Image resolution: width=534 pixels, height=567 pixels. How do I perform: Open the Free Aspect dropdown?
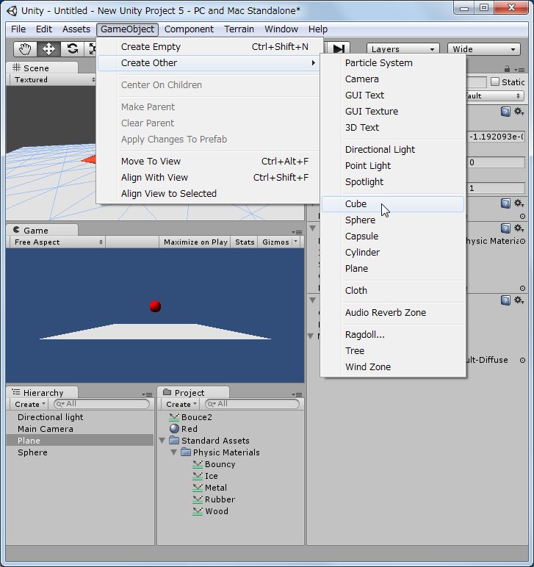click(58, 242)
